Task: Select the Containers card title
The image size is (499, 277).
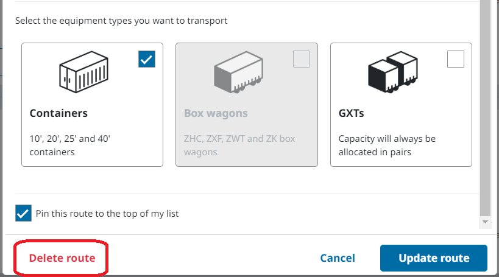Action: (x=58, y=113)
